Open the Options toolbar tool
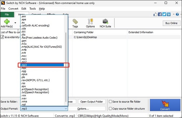The image size is (182, 118). pyautogui.click(x=90, y=23)
